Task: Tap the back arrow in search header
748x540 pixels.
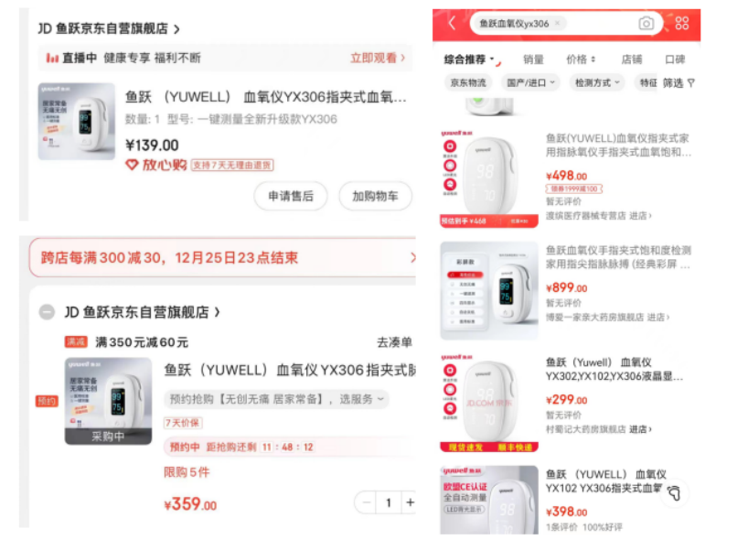Action: click(452, 23)
